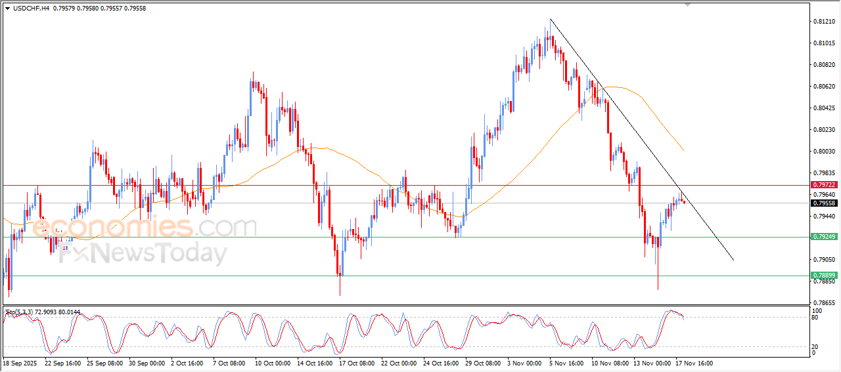This screenshot has height=372, width=841.
Task: Click the 0.79440 price axis label
Action: tap(824, 216)
